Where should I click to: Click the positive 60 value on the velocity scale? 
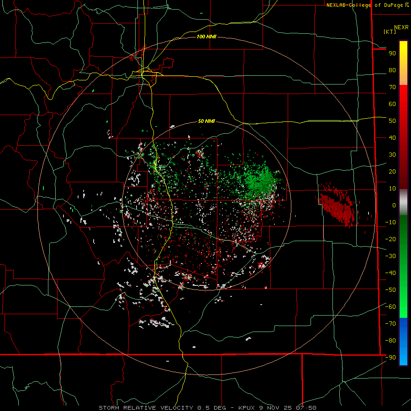click(392, 104)
